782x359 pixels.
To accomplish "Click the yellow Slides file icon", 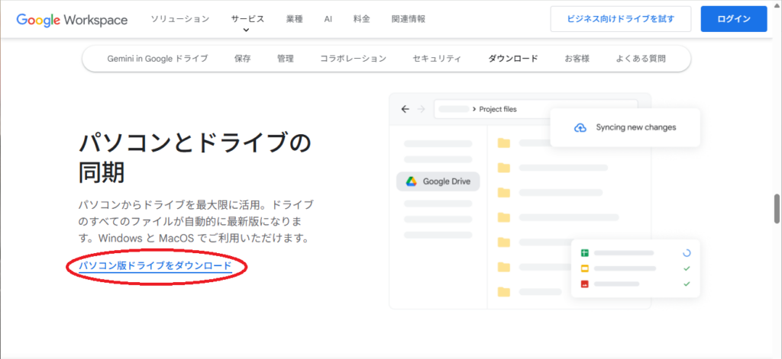I will pyautogui.click(x=585, y=268).
